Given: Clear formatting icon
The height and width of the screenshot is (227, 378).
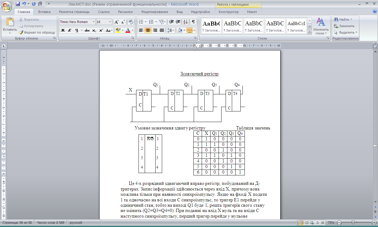Looking at the screenshot, I should [x=131, y=22].
